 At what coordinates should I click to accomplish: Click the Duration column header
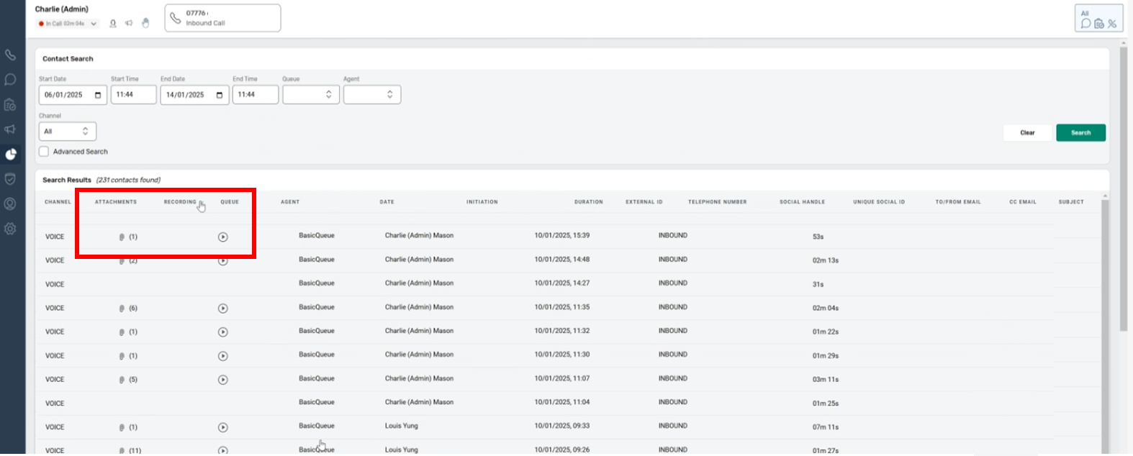click(588, 202)
